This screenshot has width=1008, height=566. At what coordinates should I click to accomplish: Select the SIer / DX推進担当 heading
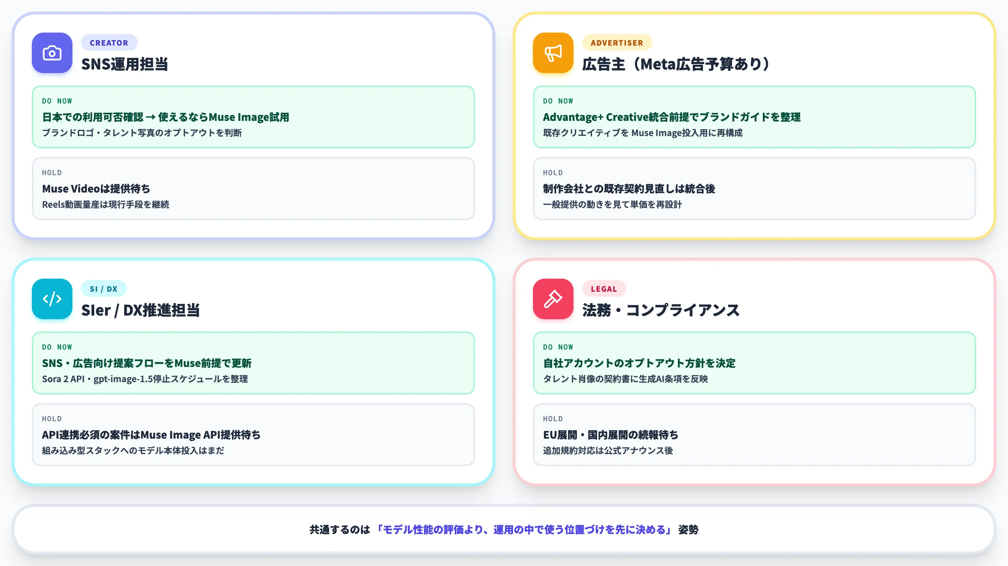[140, 310]
